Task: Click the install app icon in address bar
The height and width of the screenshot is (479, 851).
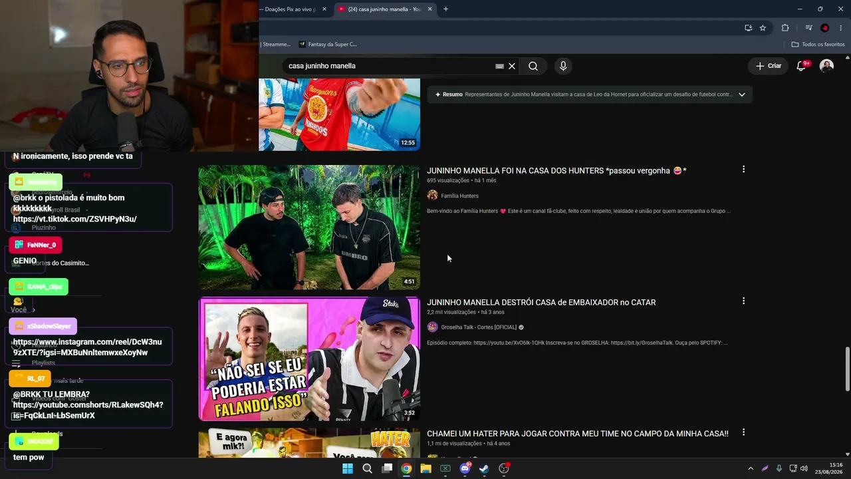Action: (748, 28)
